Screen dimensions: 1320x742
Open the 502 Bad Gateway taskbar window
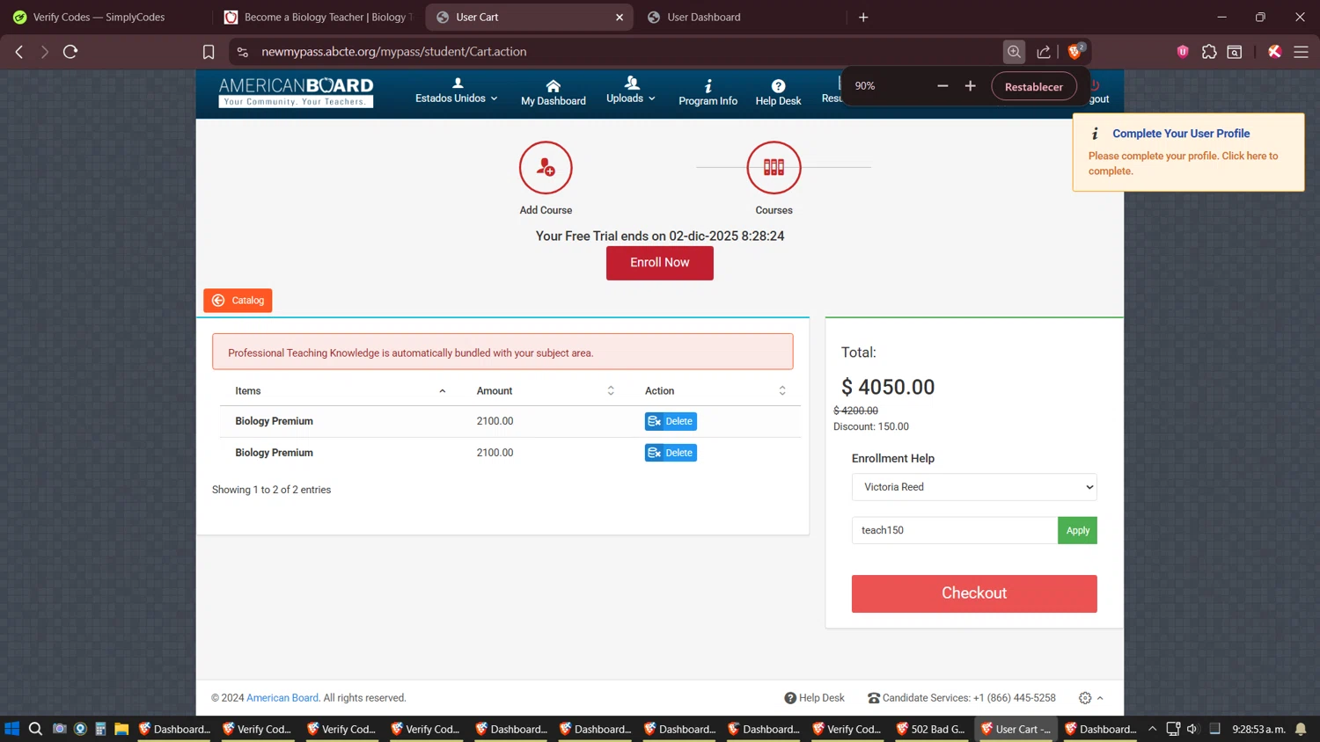(x=930, y=729)
